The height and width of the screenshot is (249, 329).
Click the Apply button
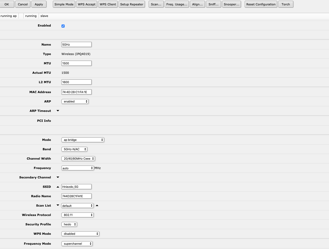(x=39, y=4)
